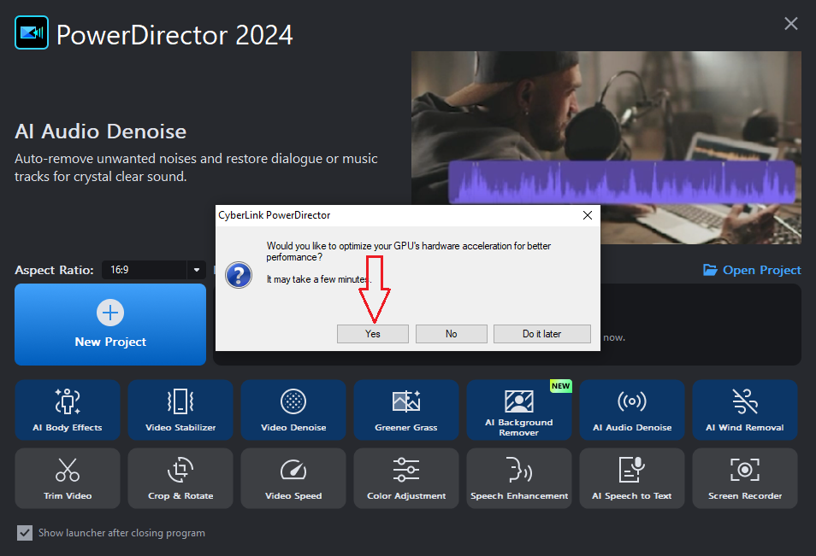Choose Do it later button

pyautogui.click(x=541, y=334)
